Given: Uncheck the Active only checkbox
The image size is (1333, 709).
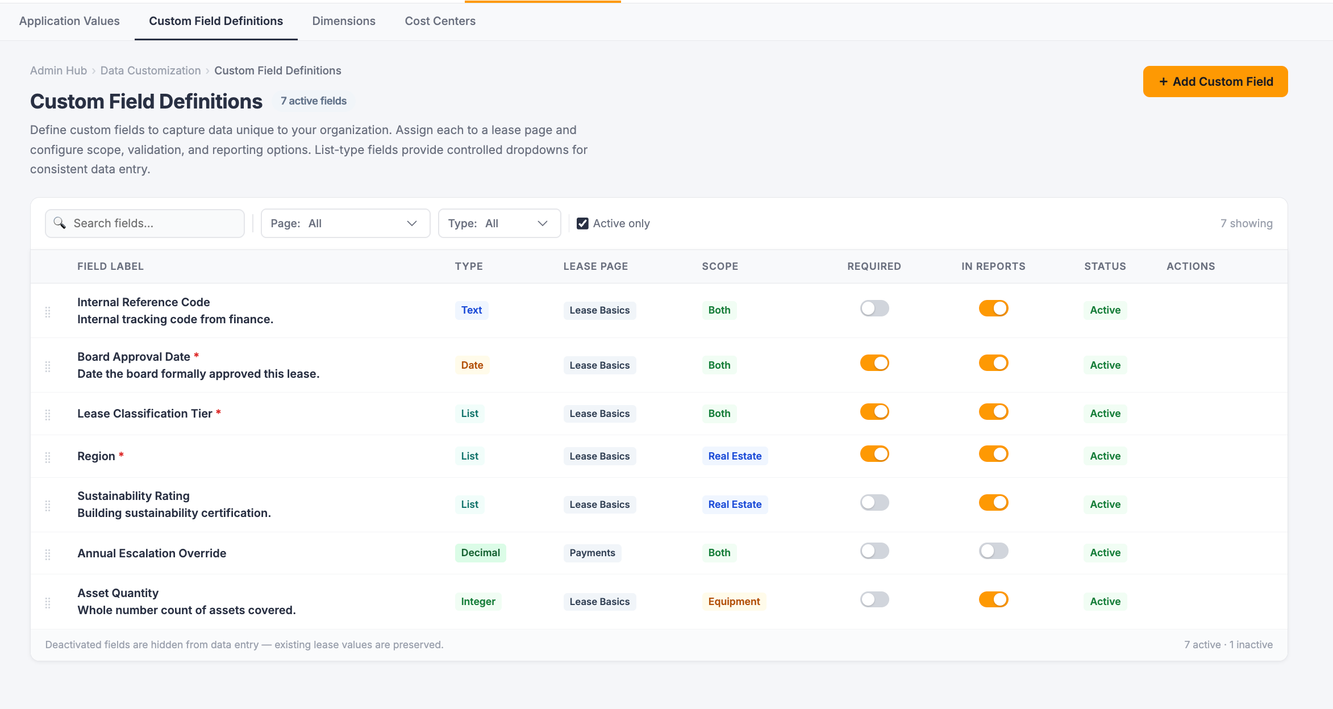Looking at the screenshot, I should [582, 223].
